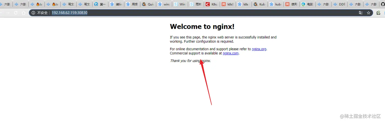The image size is (385, 123).
Task: Bookmark this page with the star
Action: click(x=368, y=13)
